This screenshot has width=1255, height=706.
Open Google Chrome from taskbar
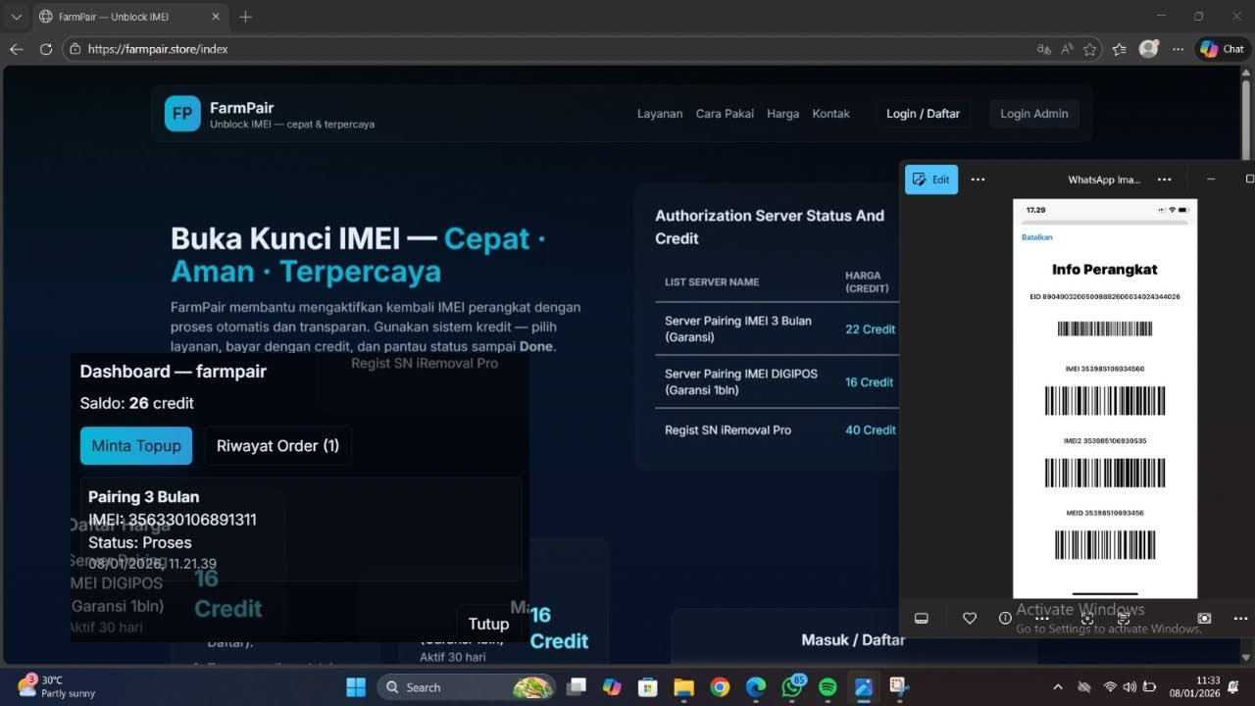click(720, 686)
